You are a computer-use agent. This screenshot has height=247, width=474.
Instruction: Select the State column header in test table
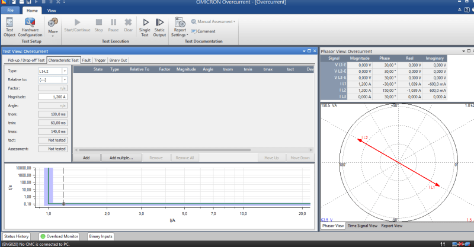[x=98, y=69]
